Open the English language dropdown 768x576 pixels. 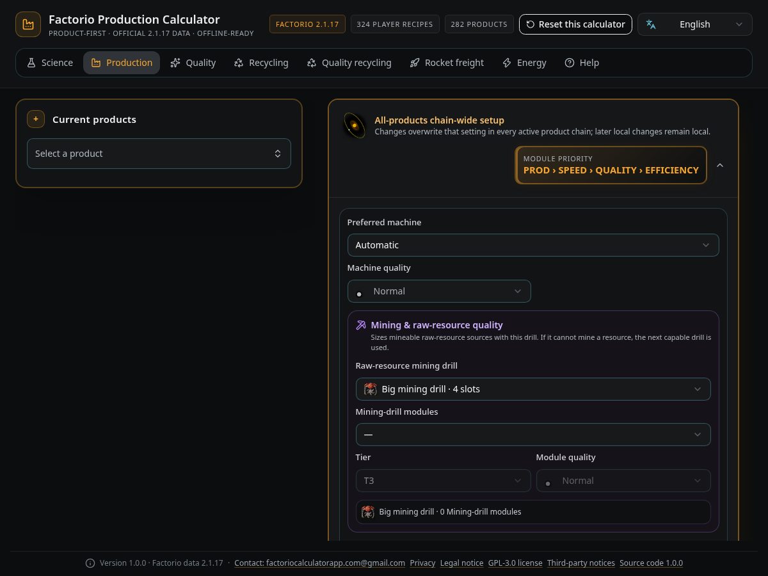(x=695, y=24)
